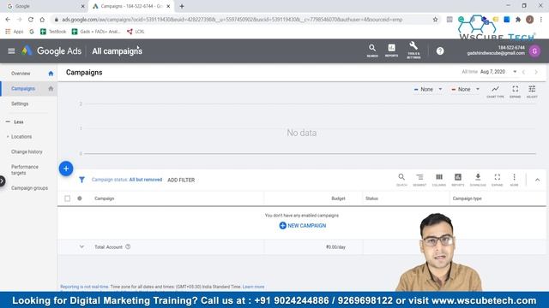Open Change history in the sidebar
This screenshot has width=549, height=308.
27,151
